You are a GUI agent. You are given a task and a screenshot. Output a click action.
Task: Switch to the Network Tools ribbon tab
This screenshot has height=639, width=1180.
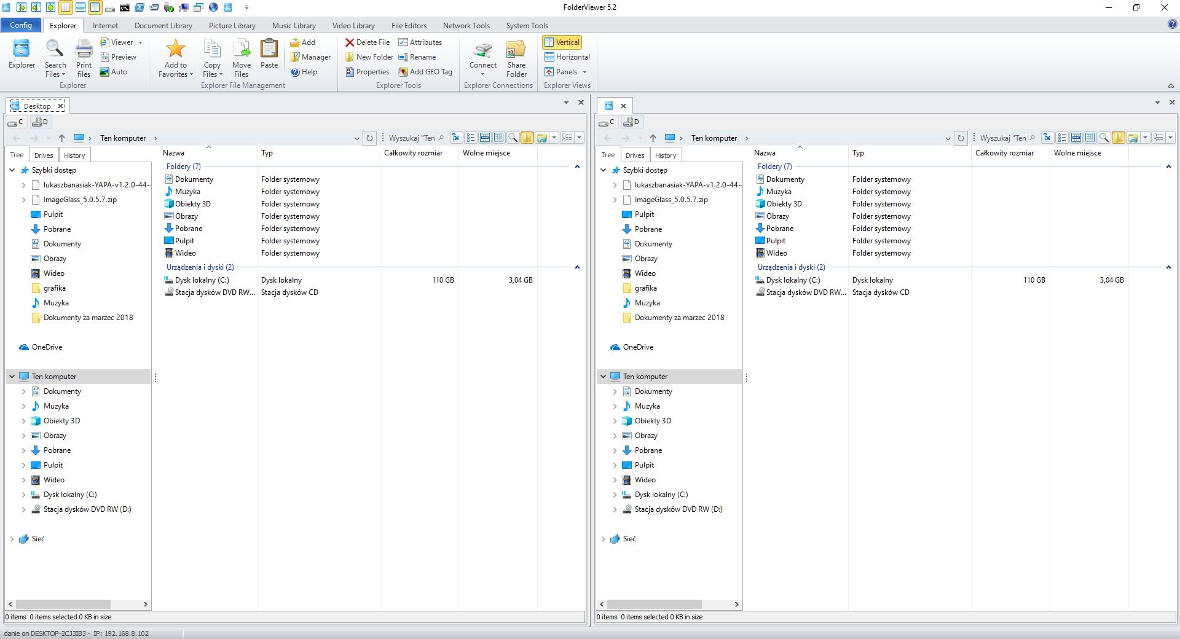click(x=466, y=25)
